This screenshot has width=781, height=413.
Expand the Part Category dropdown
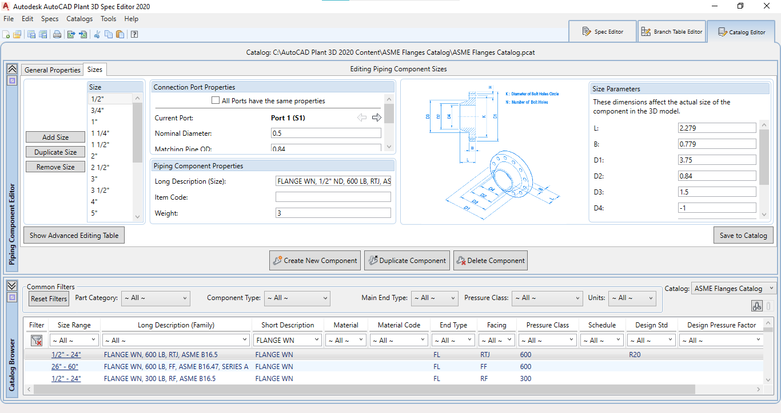click(x=154, y=298)
